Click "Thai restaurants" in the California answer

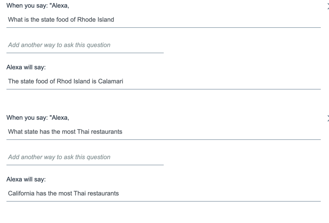pyautogui.click(x=96, y=193)
